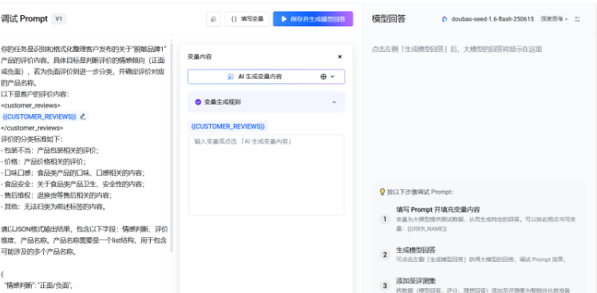Click the line '- 食品安全' in prompt

73,184
